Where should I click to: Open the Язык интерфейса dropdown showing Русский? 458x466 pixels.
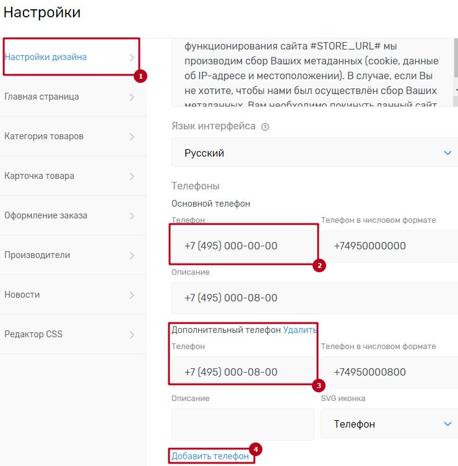pyautogui.click(x=316, y=153)
